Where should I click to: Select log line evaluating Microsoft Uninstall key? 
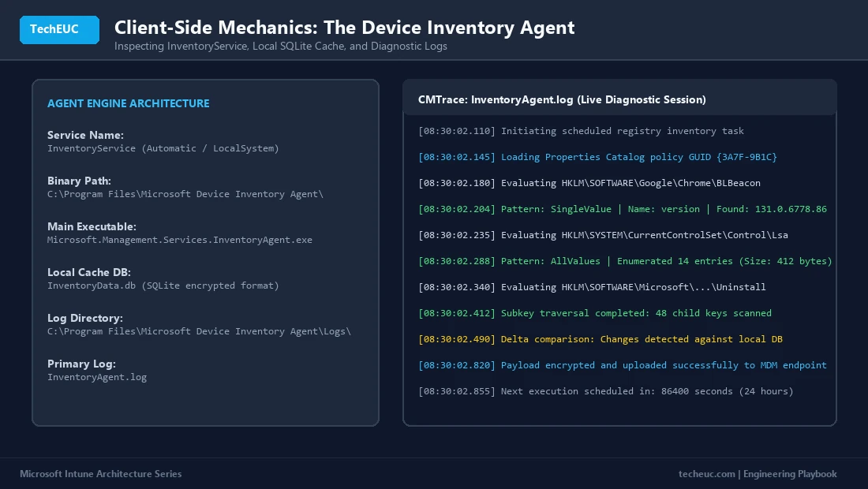pos(593,287)
